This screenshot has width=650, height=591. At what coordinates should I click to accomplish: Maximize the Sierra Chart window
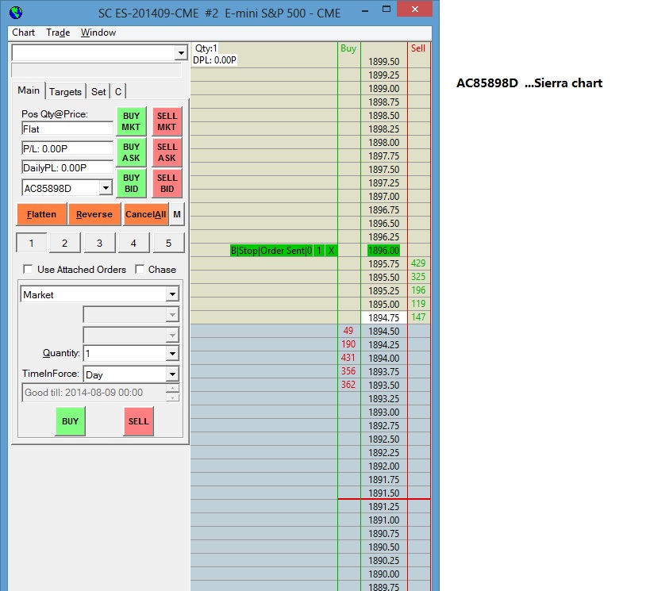tap(387, 9)
